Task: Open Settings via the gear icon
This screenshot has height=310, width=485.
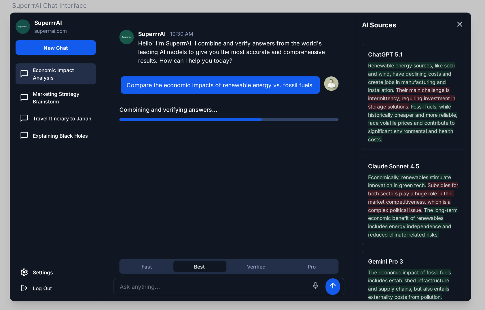Action: (x=24, y=272)
